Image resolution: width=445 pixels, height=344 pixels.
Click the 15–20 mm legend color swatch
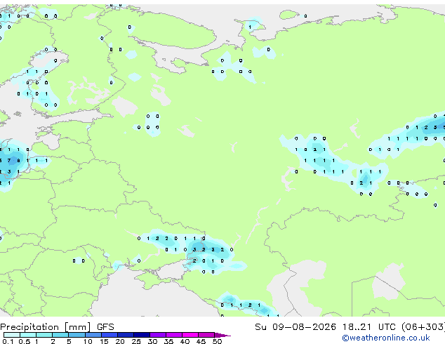[x=109, y=335]
